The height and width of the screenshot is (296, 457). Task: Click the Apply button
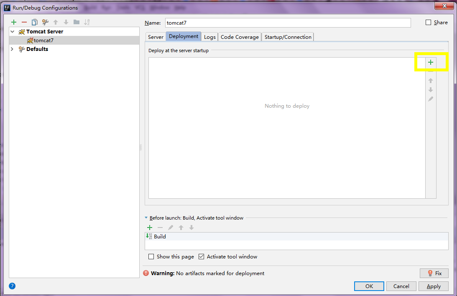(434, 286)
